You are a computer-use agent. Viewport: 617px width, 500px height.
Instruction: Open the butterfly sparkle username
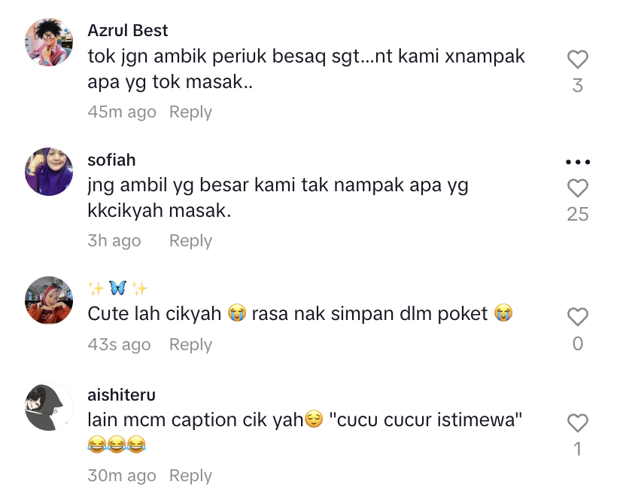[x=117, y=288]
